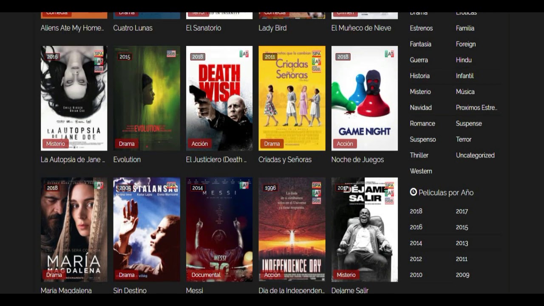Click 2015 year badge on Evolution poster
544x306 pixels.
(x=125, y=57)
